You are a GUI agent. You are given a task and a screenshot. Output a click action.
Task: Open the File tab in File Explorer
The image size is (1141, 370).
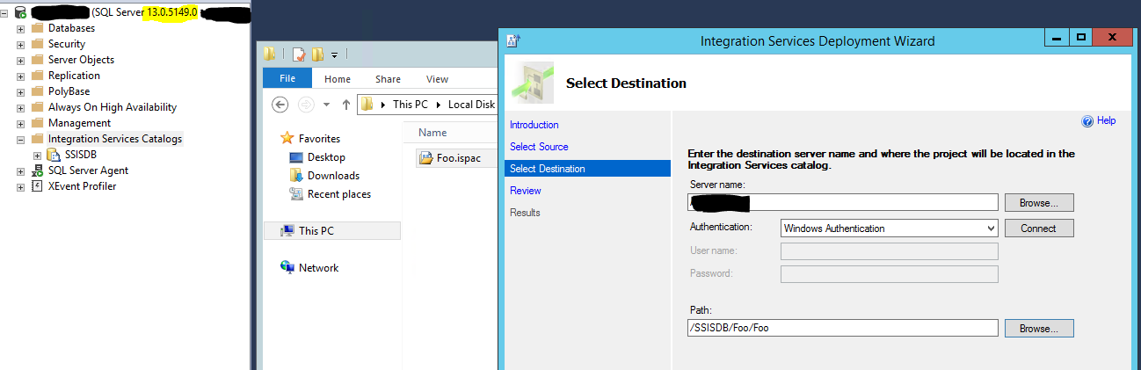pyautogui.click(x=287, y=79)
